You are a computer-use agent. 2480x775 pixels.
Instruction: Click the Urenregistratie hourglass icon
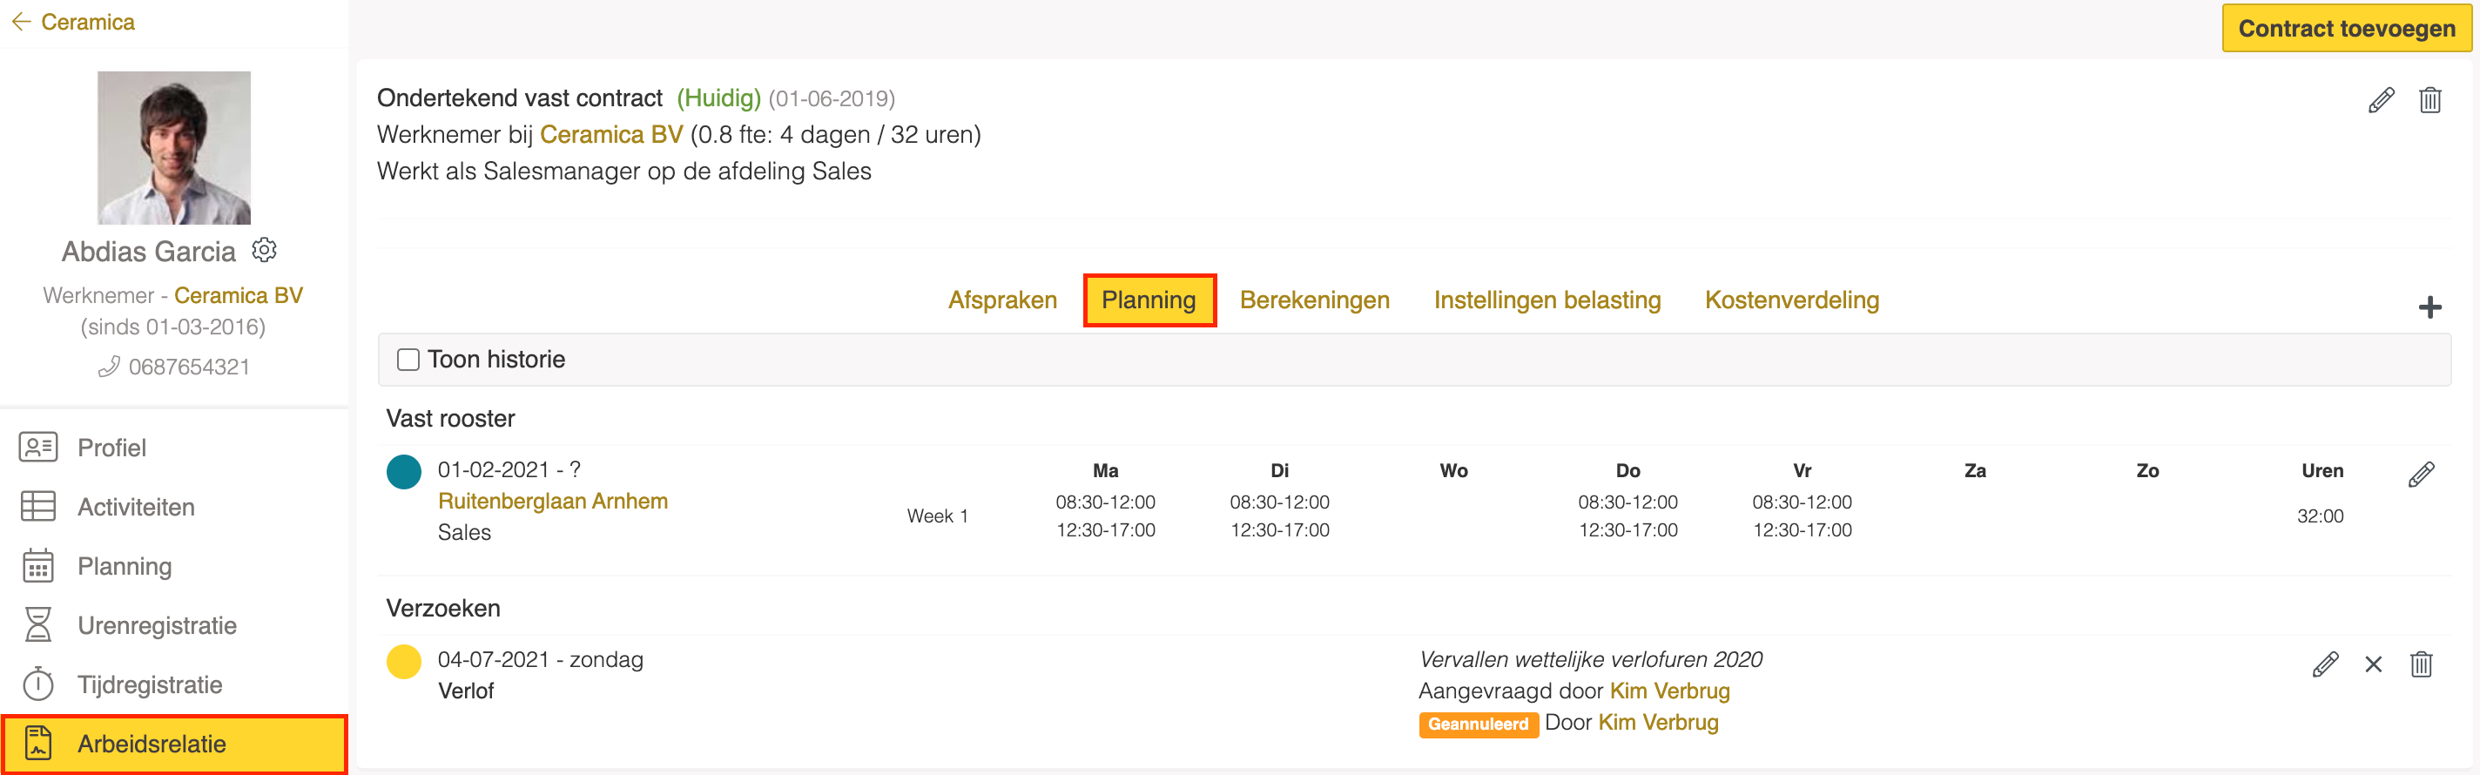coord(38,625)
